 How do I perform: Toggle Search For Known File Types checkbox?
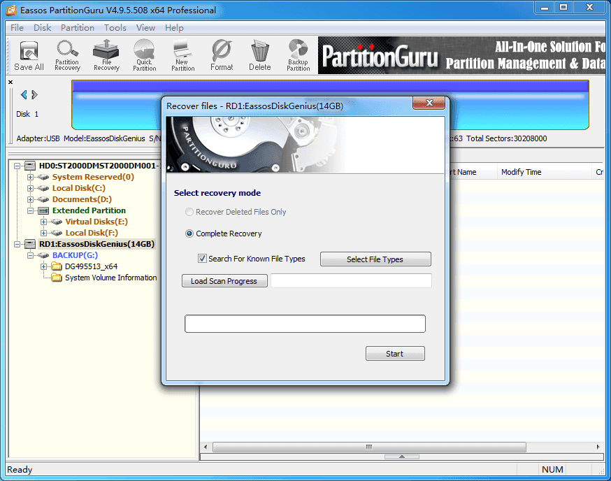tap(202, 259)
